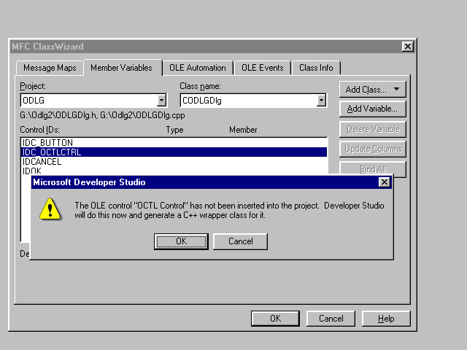Open the OLE Automation tab
Viewport: 467px width, 350px height.
click(x=197, y=68)
